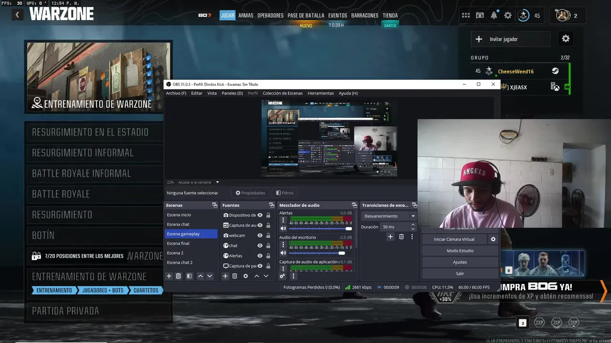Open advanced audio properties gears icon

(283, 276)
